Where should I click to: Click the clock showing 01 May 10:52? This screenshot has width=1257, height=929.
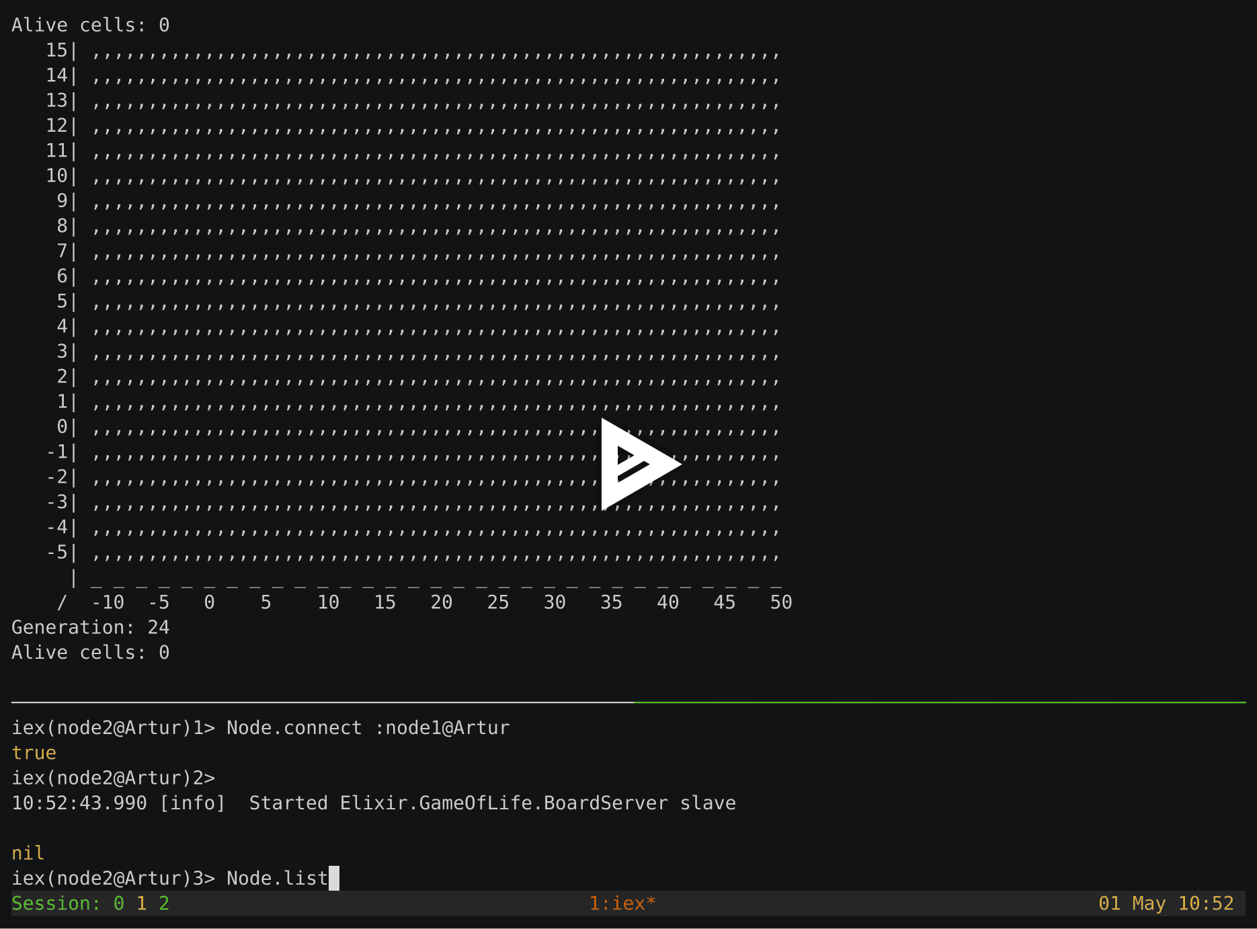[1166, 903]
